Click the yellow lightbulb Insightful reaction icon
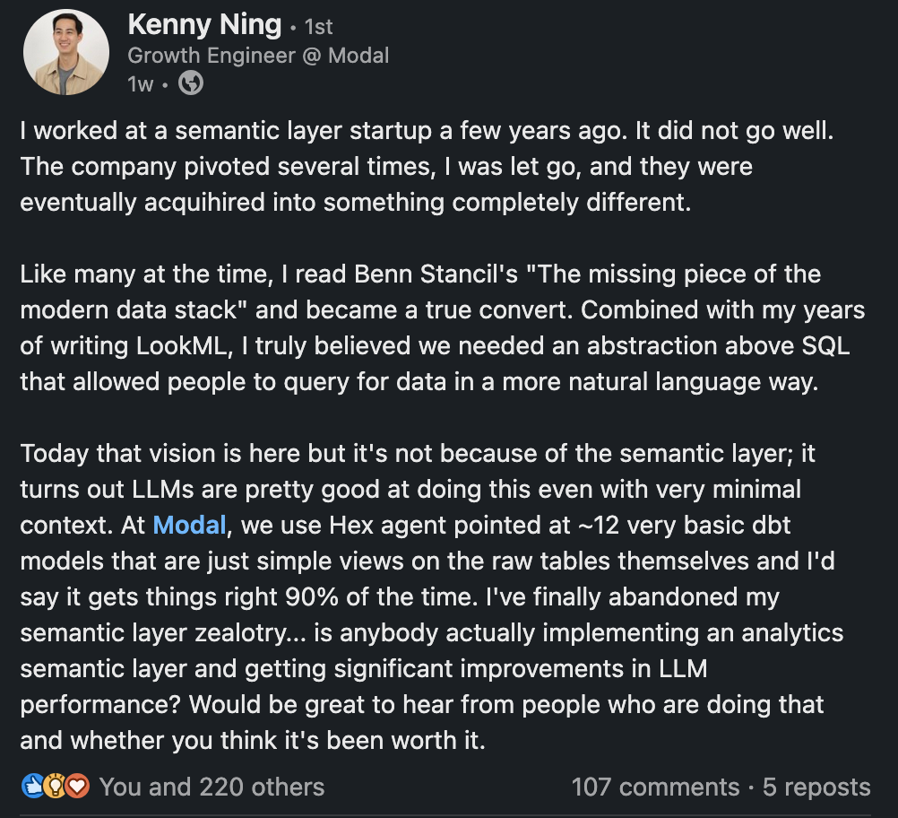Viewport: 898px width, 818px height. 55,788
